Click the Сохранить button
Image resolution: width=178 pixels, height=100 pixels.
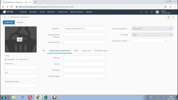pos(9,22)
